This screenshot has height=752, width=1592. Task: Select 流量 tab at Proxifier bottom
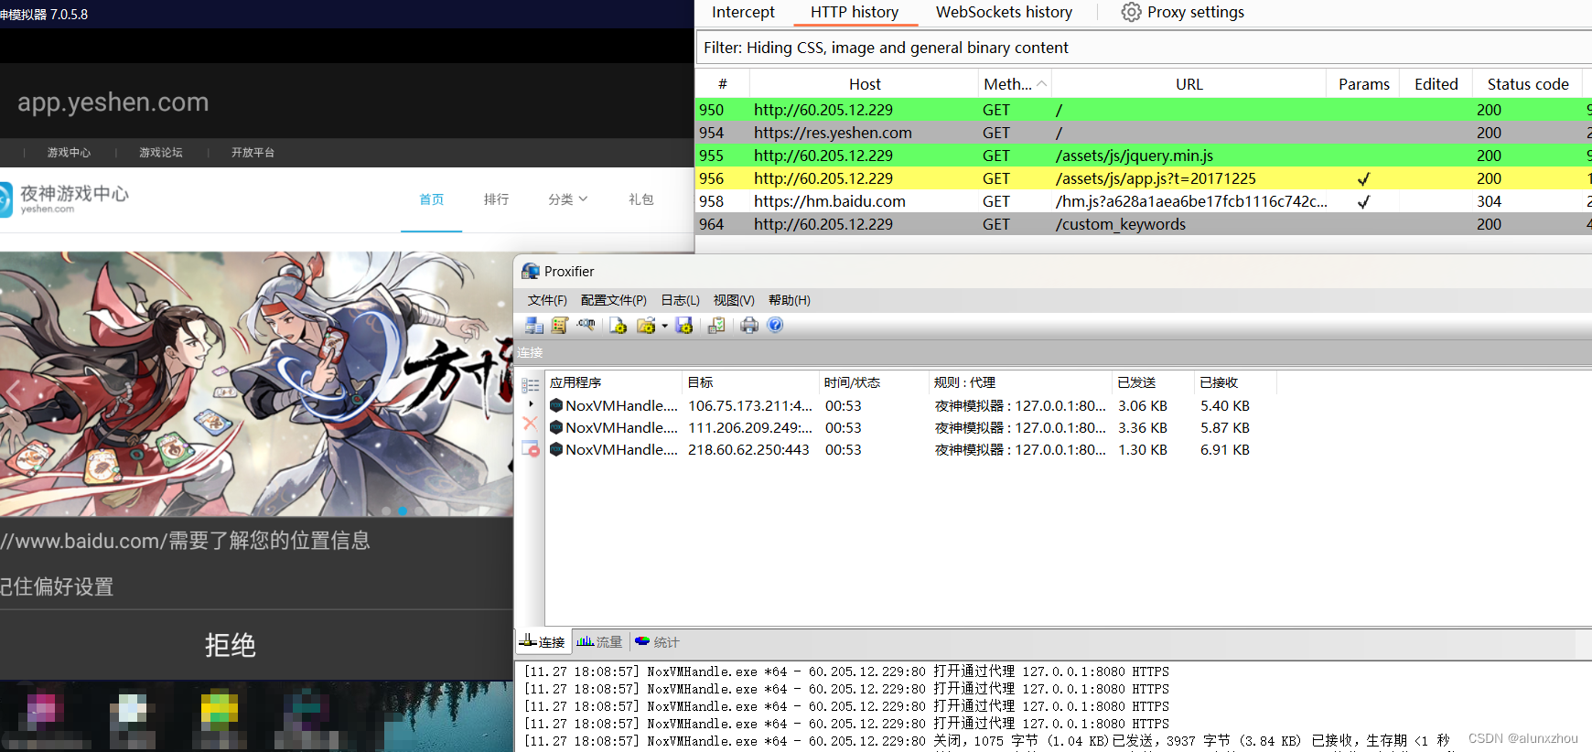(600, 642)
